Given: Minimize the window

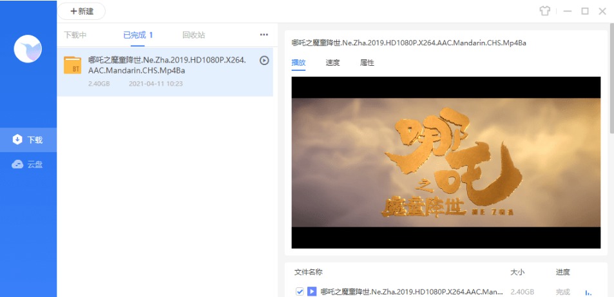Looking at the screenshot, I should click(568, 11).
